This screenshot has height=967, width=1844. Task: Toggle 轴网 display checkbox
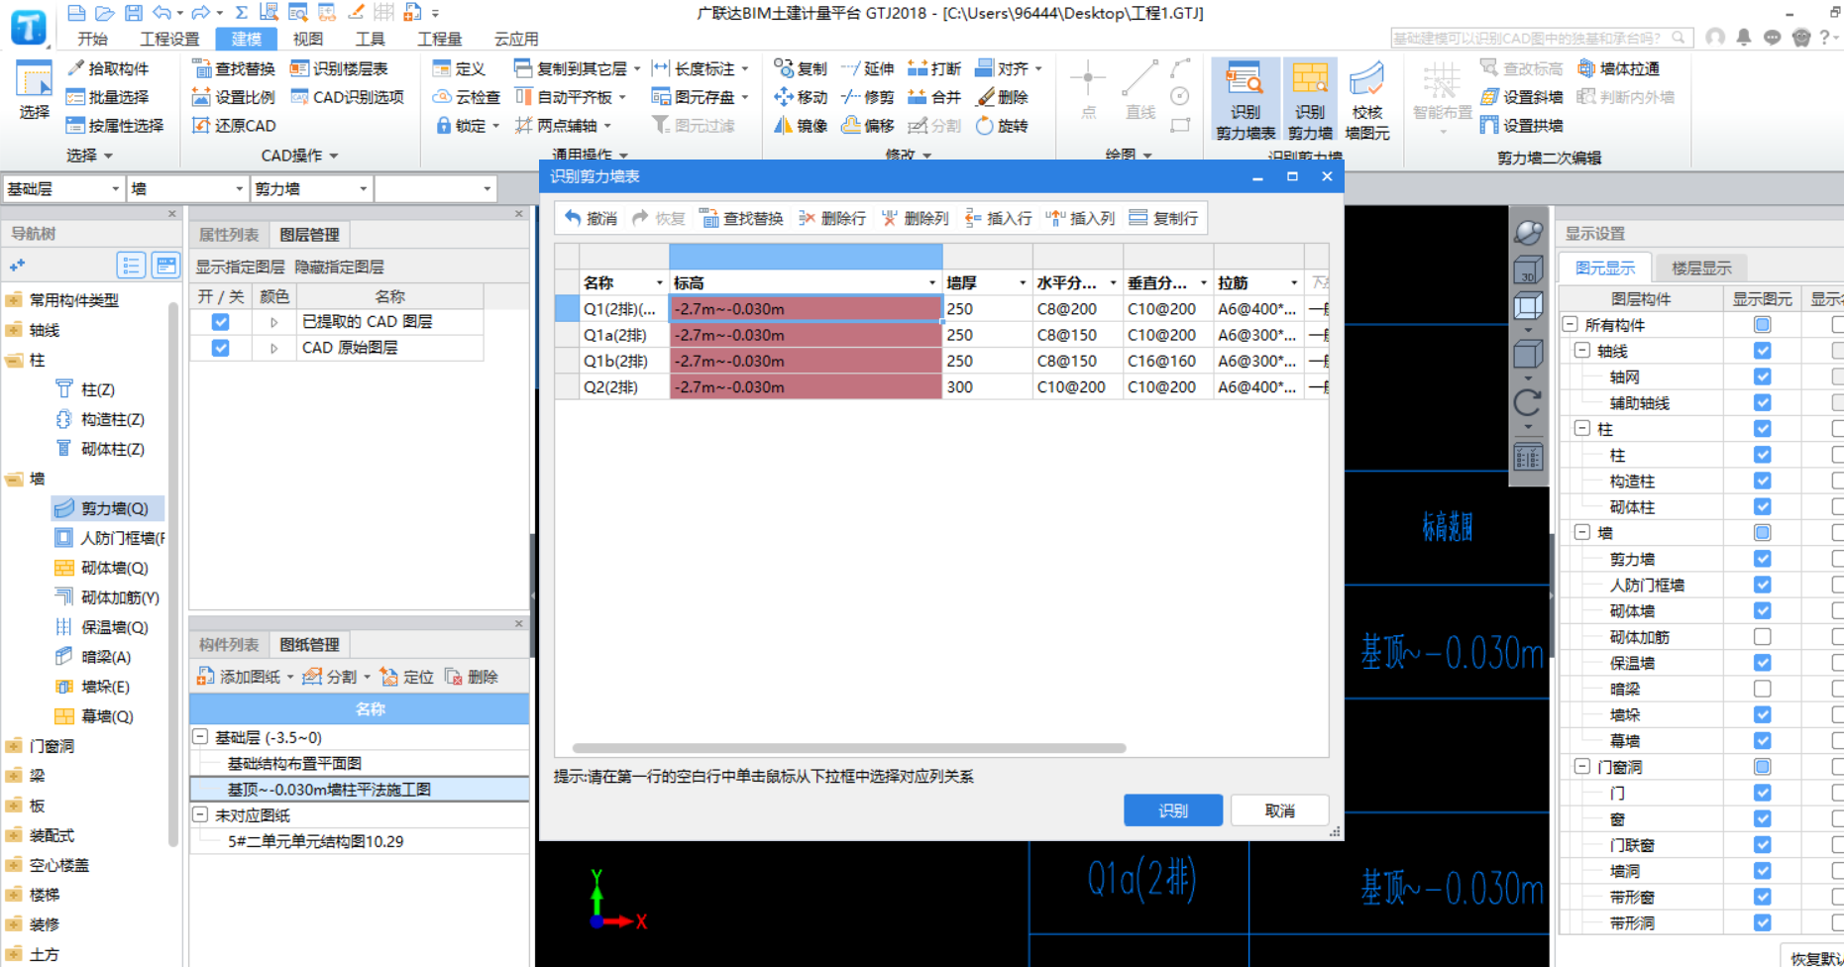[1762, 376]
